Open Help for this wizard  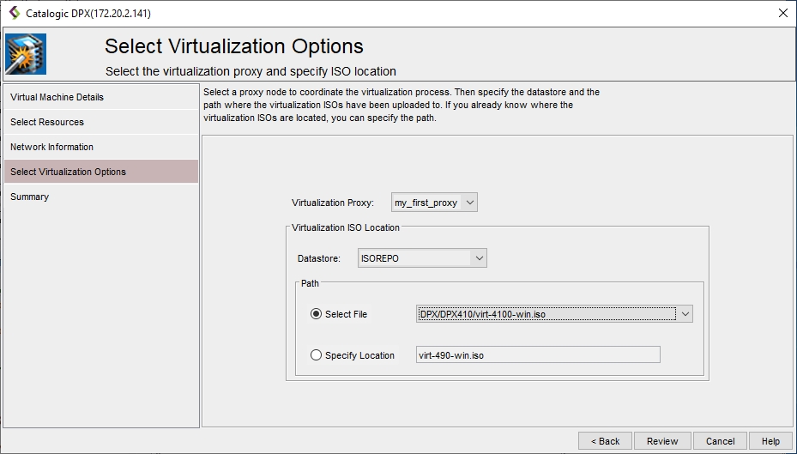tap(770, 441)
